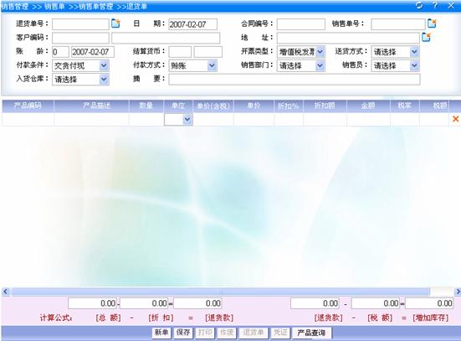Open the 付款条件 dropdown

(x=80, y=65)
